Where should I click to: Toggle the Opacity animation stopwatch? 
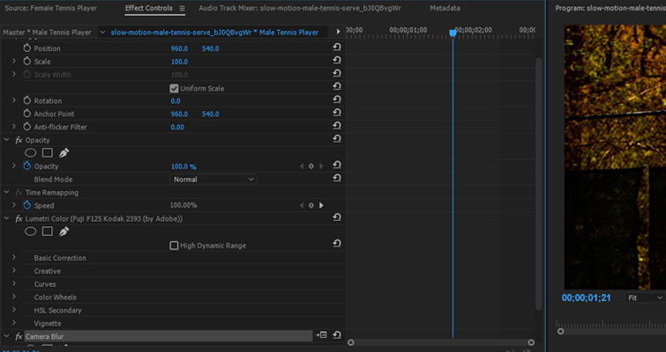click(x=27, y=166)
